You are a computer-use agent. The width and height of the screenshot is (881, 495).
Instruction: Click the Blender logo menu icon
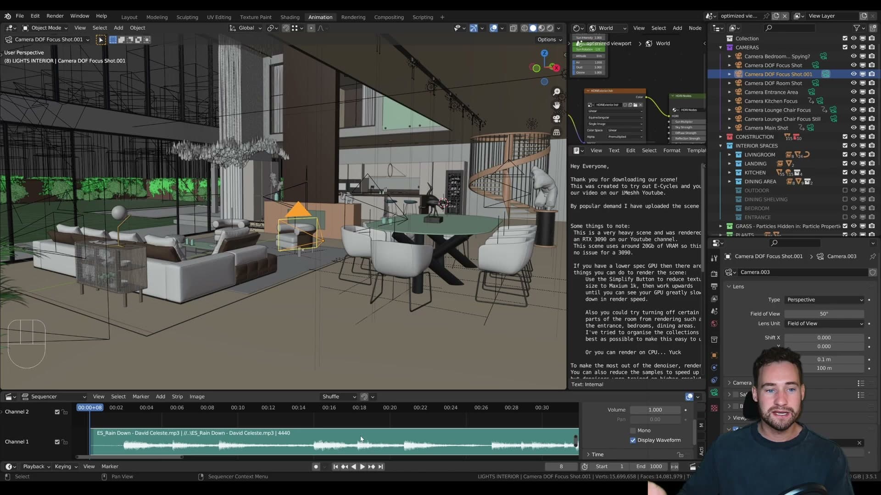pos(7,16)
